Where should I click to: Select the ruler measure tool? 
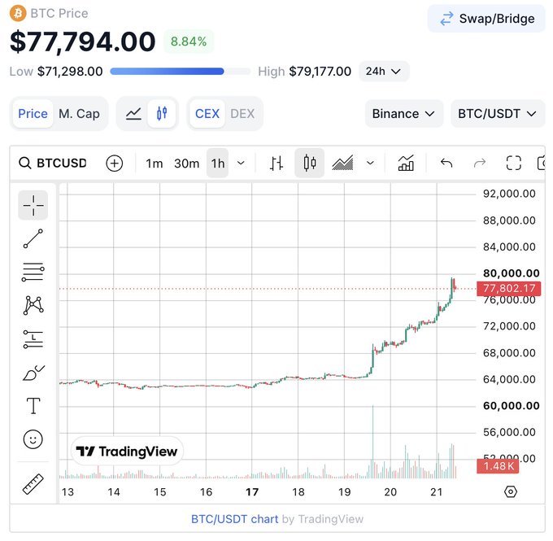click(x=33, y=484)
